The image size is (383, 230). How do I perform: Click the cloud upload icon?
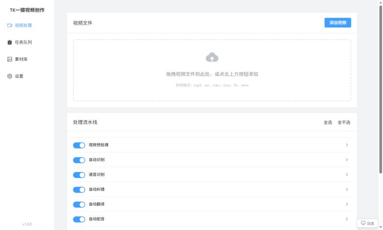pyautogui.click(x=212, y=58)
